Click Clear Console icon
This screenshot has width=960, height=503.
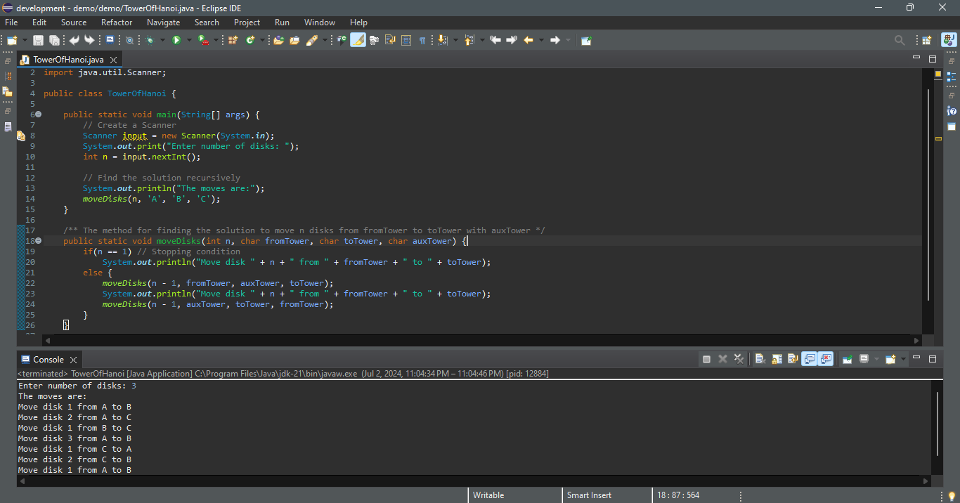click(x=760, y=359)
